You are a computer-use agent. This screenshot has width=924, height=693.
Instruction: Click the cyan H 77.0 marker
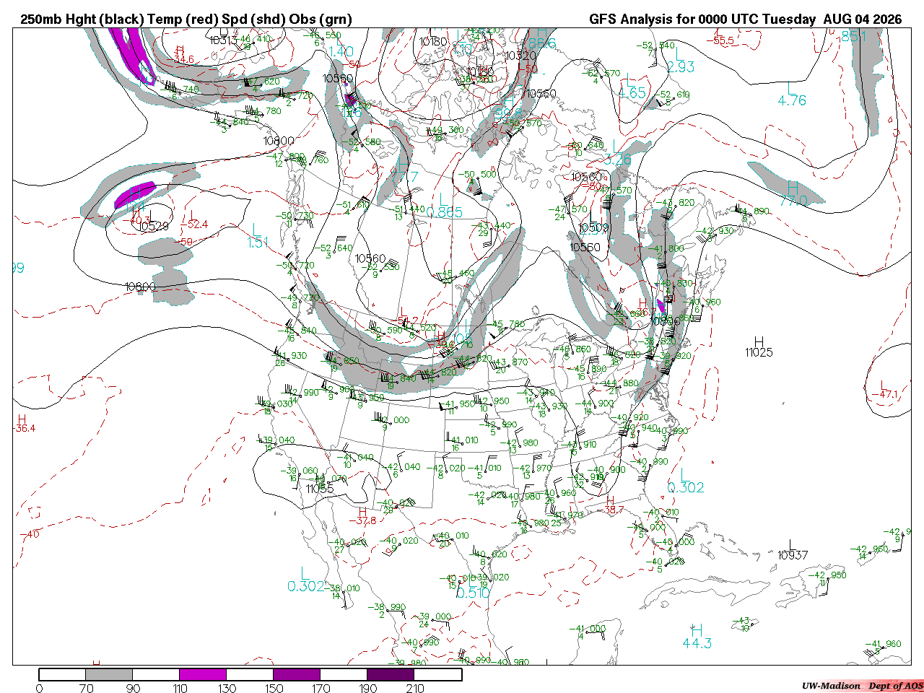(793, 194)
